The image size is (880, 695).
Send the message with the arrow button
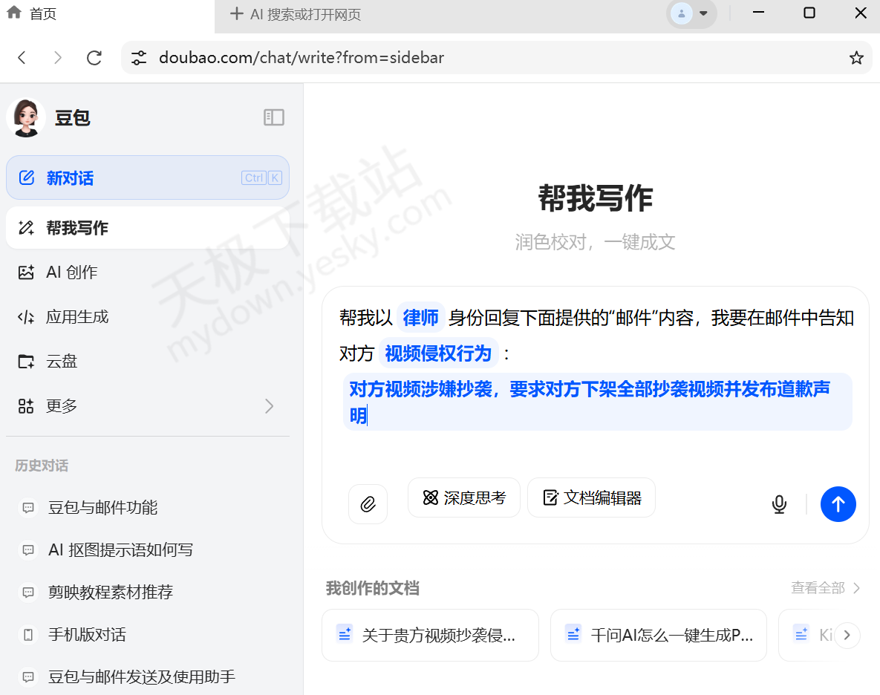838,504
